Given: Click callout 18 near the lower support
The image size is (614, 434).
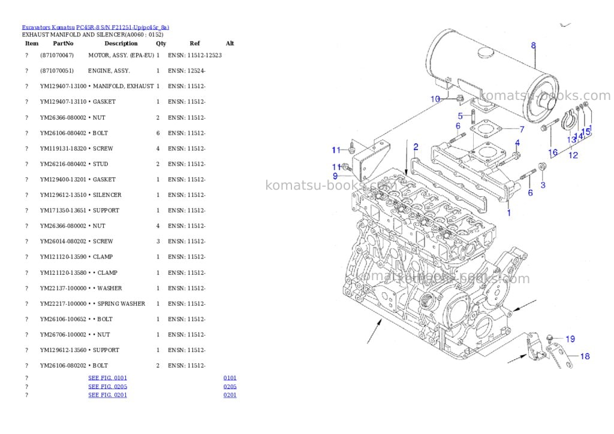Looking at the screenshot, I should tap(585, 356).
